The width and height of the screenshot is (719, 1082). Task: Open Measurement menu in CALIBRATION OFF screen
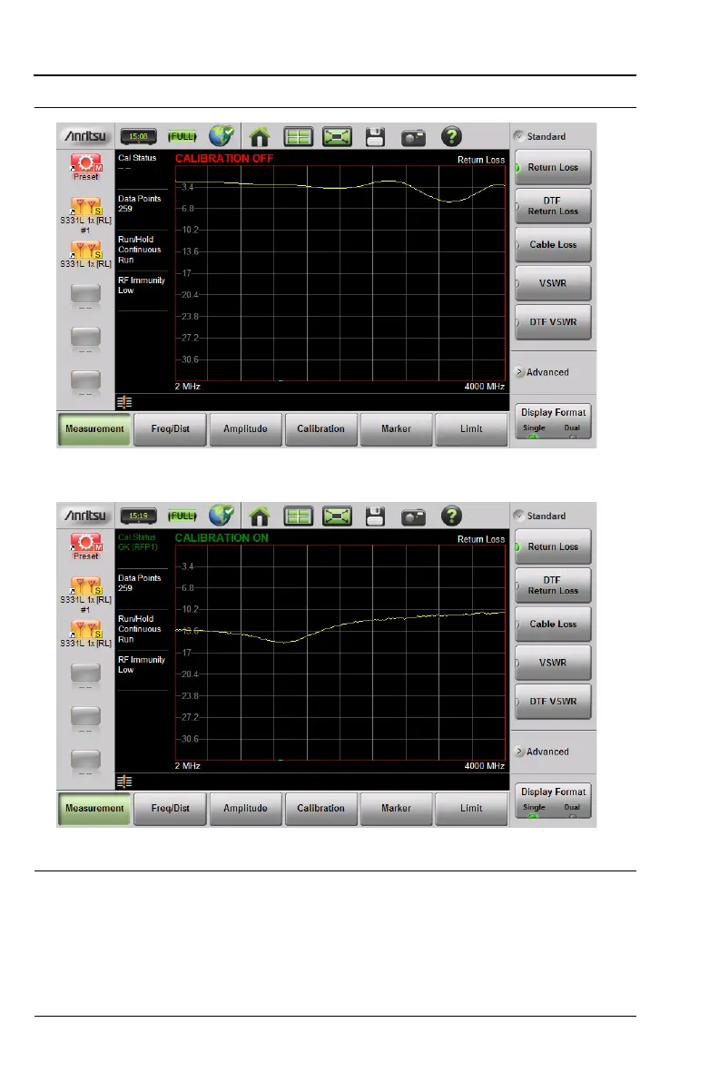point(94,429)
